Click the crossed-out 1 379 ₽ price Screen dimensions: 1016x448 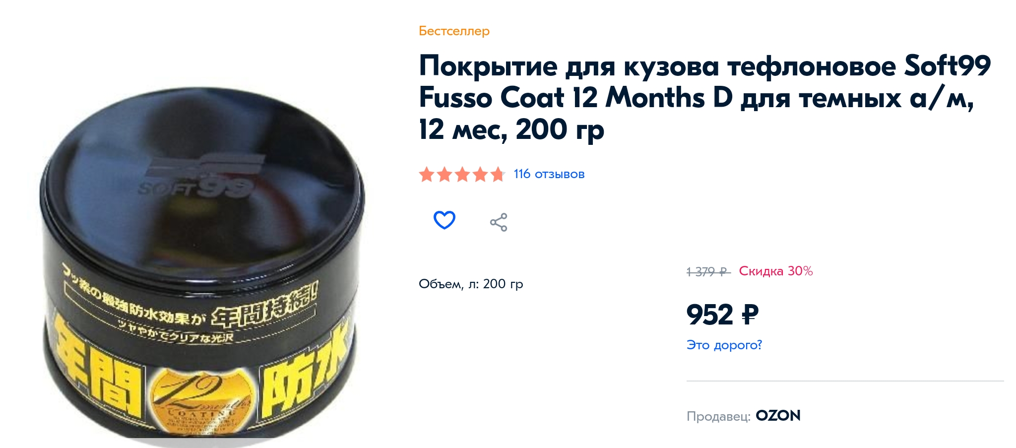coord(708,272)
